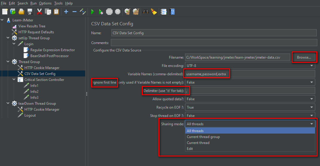This screenshot has height=166, width=320.
Task: Click the Clear All results icon
Action: 136,12
